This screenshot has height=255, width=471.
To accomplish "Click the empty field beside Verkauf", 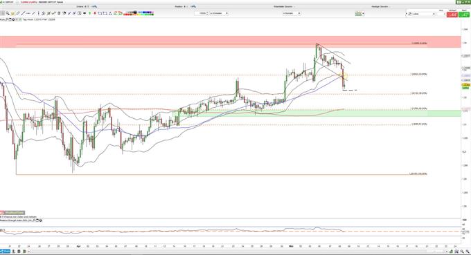I will 441,14.
